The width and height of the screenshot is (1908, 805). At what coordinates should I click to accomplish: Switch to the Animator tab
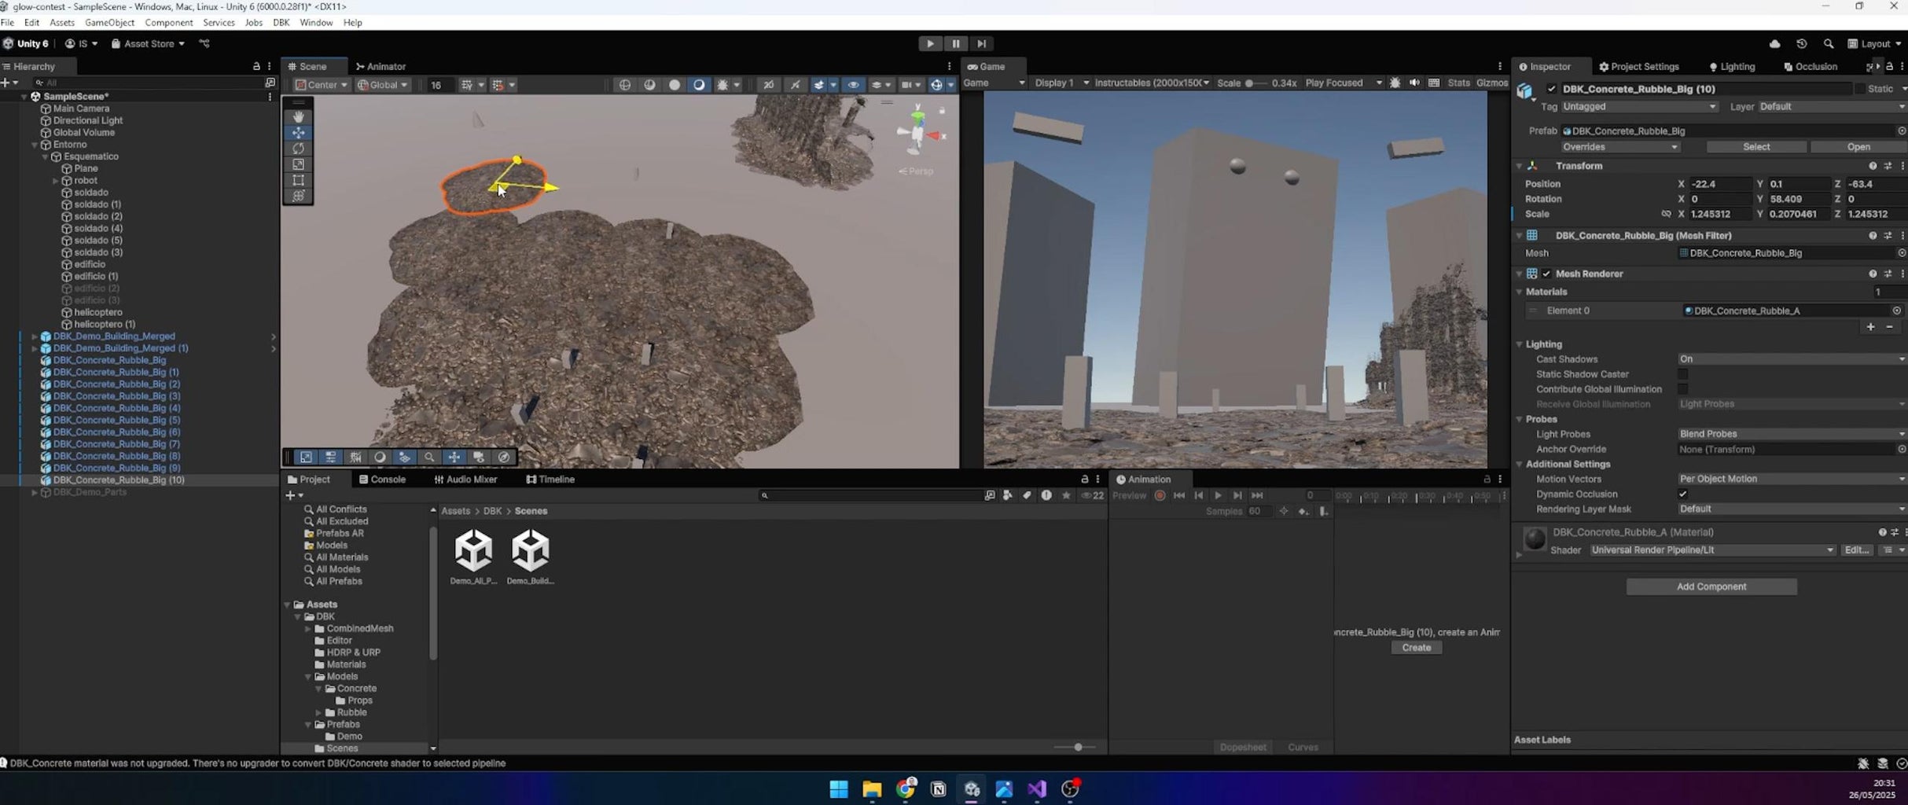pyautogui.click(x=381, y=66)
